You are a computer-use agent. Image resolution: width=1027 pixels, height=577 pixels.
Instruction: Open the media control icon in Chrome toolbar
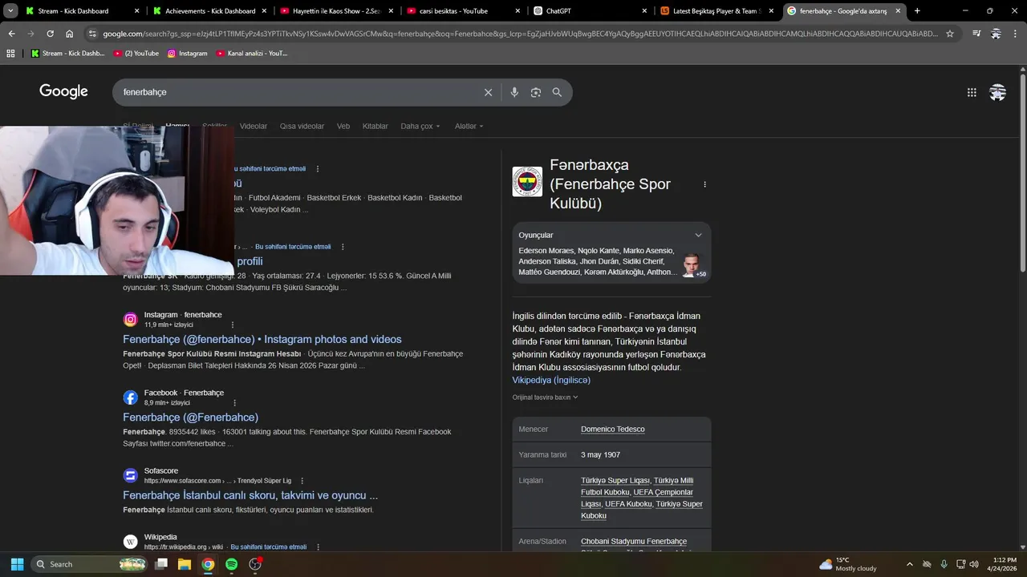pyautogui.click(x=976, y=34)
